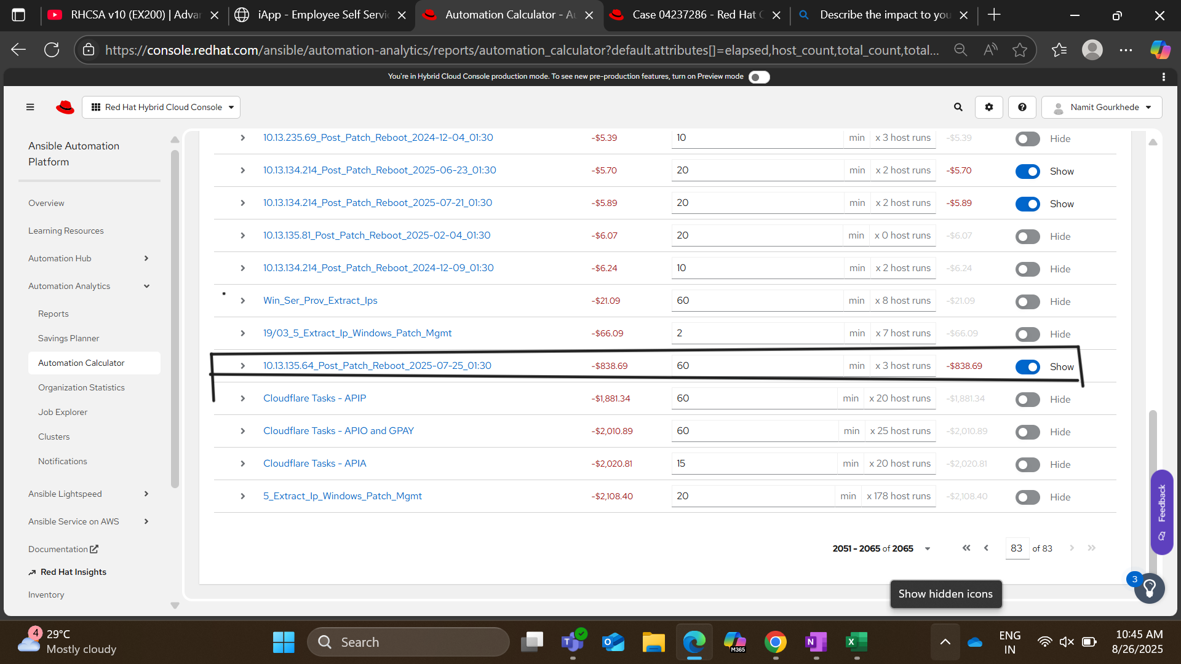Turn on Preview mode switch
The width and height of the screenshot is (1181, 664).
(759, 77)
